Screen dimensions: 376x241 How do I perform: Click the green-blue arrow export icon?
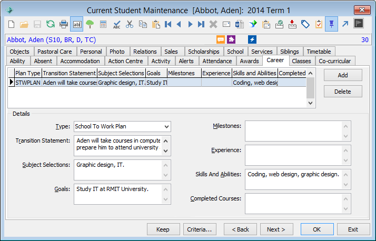click(x=253, y=24)
